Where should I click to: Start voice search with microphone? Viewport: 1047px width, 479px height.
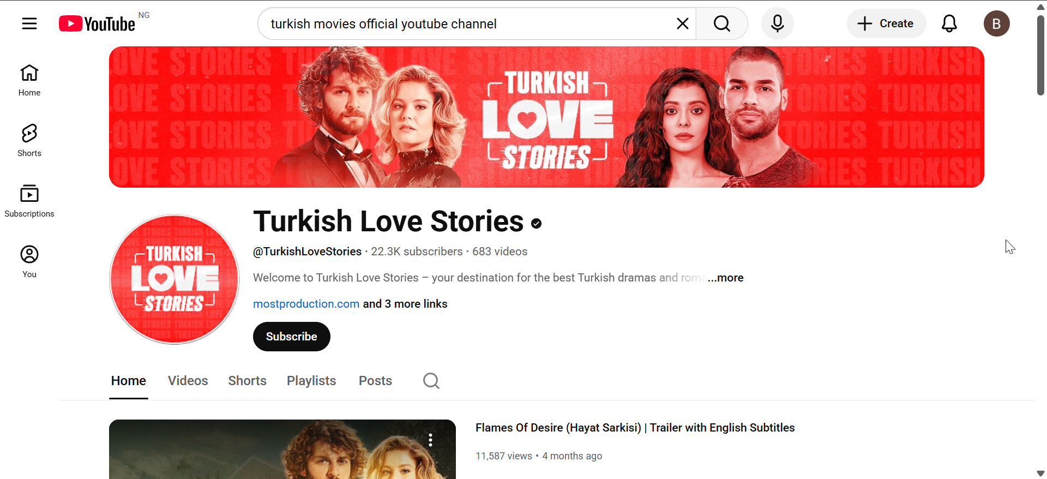(x=778, y=23)
